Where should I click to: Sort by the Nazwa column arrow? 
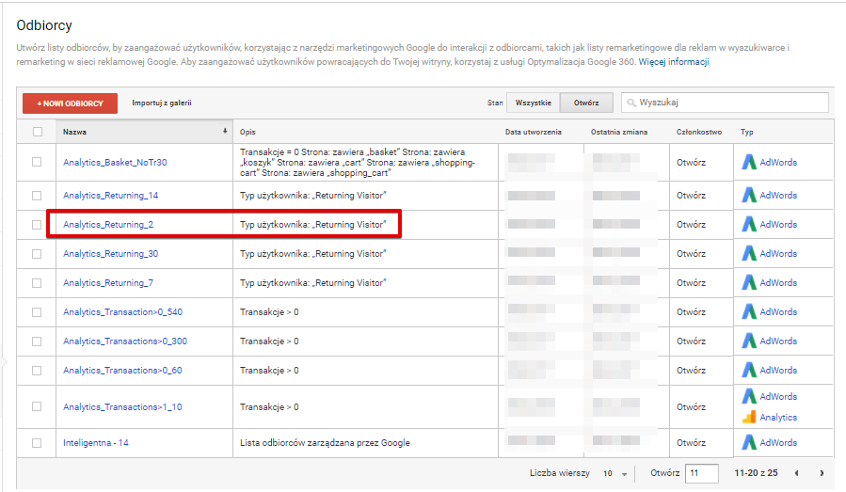click(225, 131)
